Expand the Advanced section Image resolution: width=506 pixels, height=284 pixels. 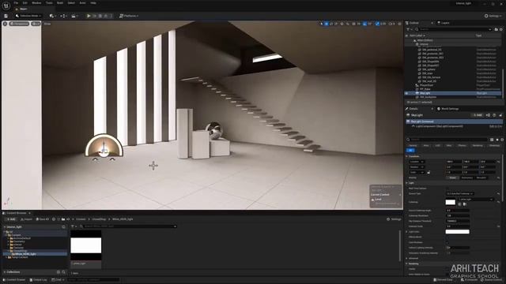coord(406,258)
